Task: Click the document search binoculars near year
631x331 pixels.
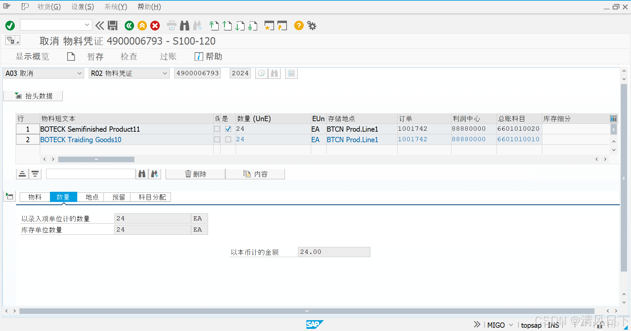Action: [x=274, y=73]
